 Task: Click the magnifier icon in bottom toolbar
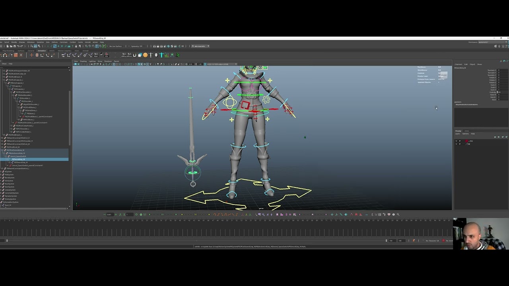[x=398, y=214]
